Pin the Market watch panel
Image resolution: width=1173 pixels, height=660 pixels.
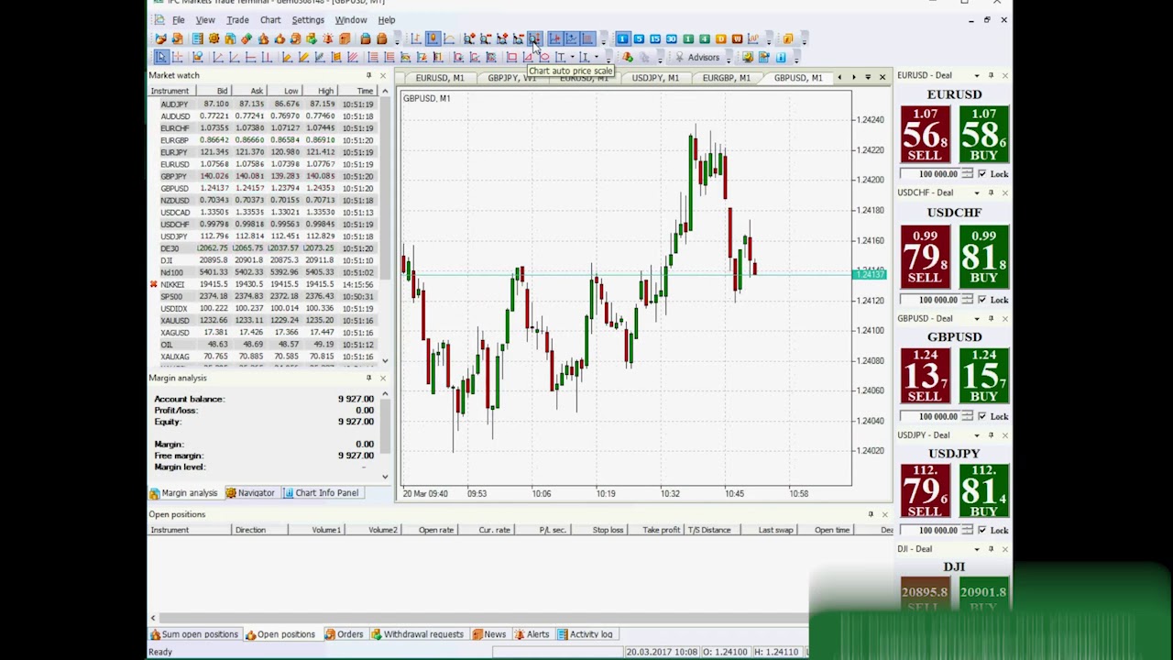click(x=368, y=75)
